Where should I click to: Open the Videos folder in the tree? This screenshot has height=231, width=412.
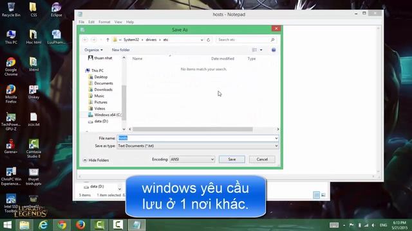[97, 108]
